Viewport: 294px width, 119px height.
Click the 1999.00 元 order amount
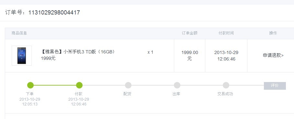click(x=189, y=56)
